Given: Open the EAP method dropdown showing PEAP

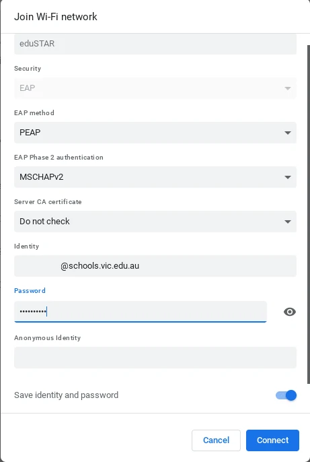Looking at the screenshot, I should point(155,133).
